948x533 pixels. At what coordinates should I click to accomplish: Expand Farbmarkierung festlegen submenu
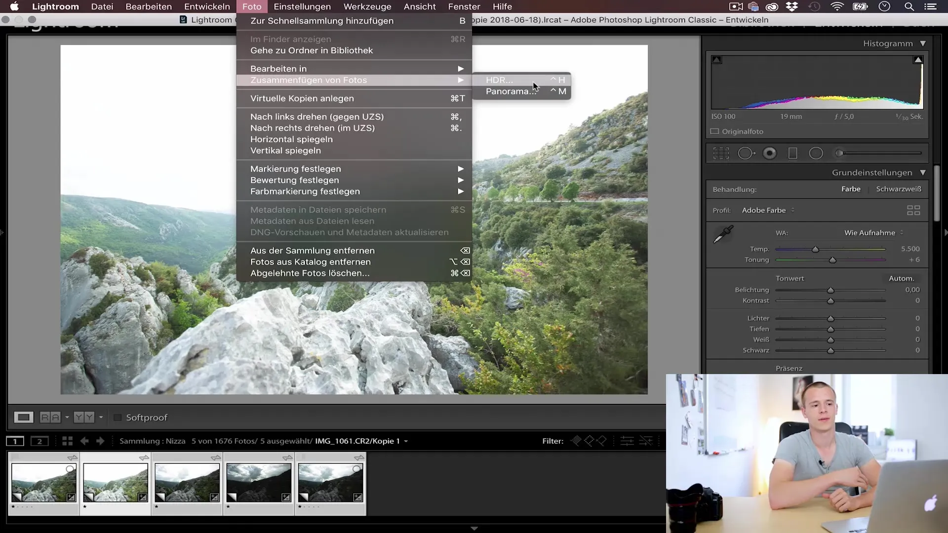(354, 191)
